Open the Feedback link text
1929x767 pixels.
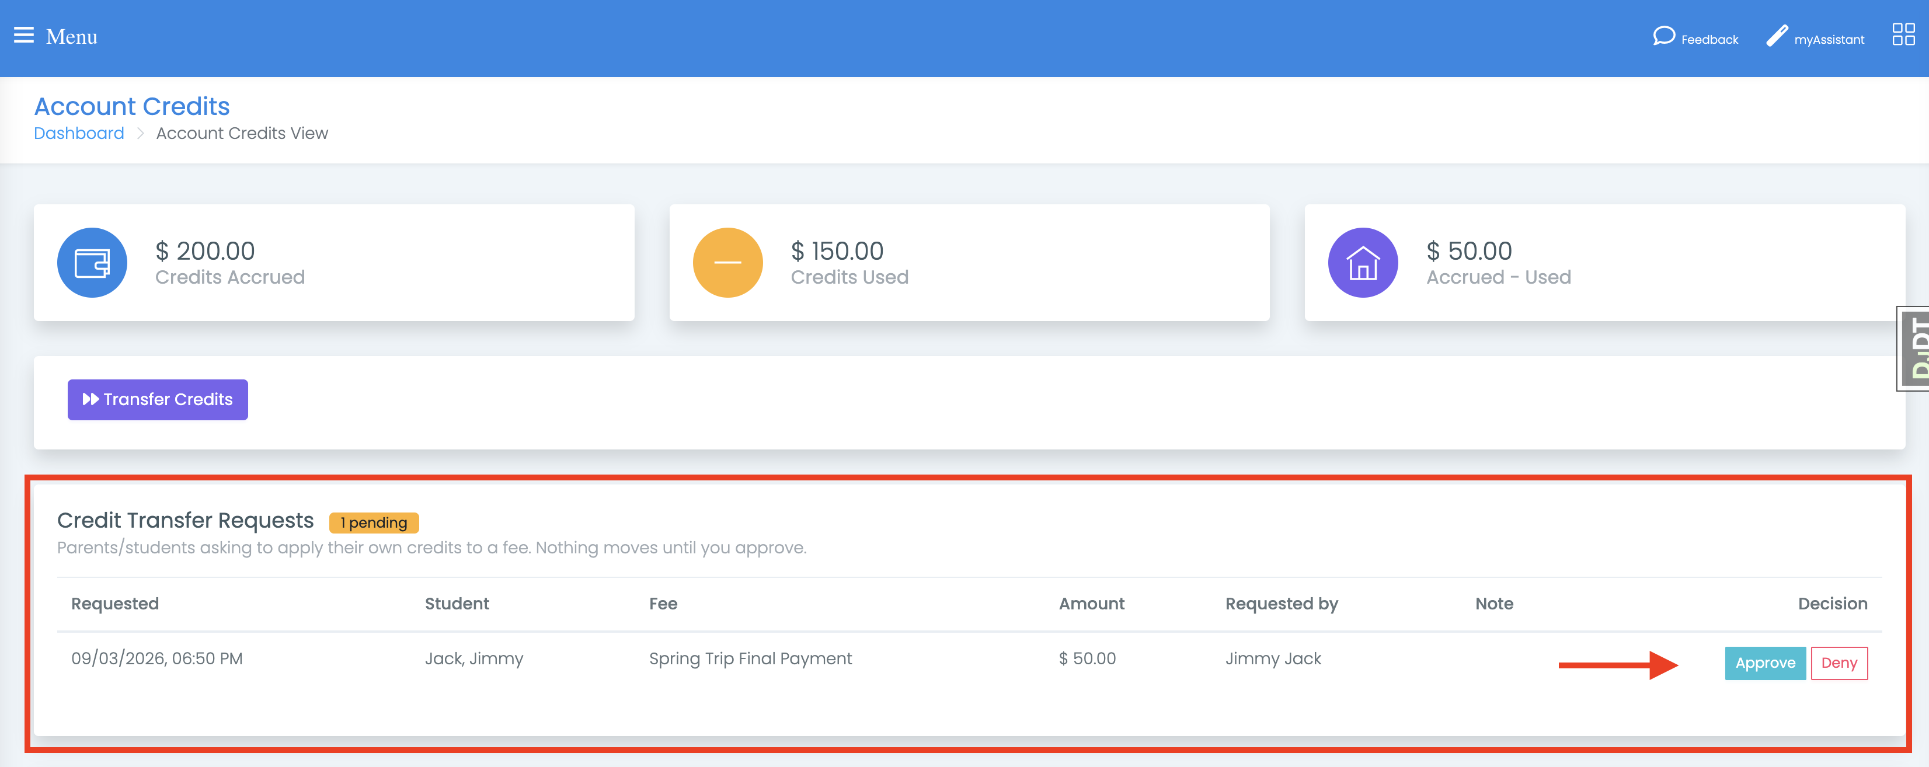[x=1709, y=40]
